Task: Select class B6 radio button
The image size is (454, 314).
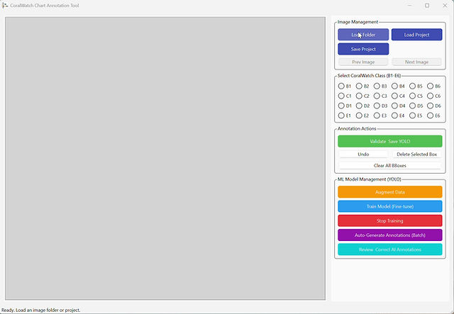Action: [431, 86]
